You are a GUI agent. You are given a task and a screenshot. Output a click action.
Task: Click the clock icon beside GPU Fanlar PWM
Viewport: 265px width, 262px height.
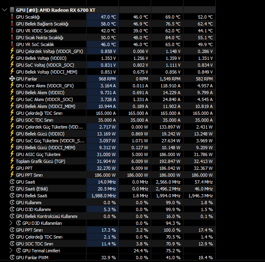[12, 258]
